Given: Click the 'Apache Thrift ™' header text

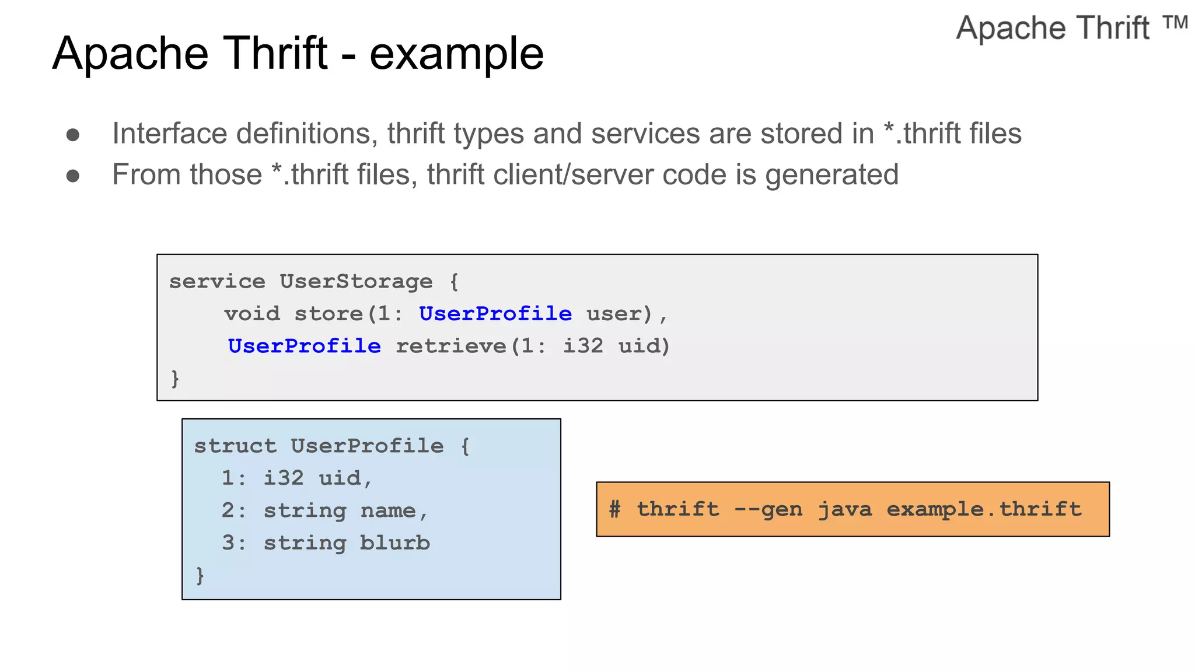Looking at the screenshot, I should point(1071,27).
